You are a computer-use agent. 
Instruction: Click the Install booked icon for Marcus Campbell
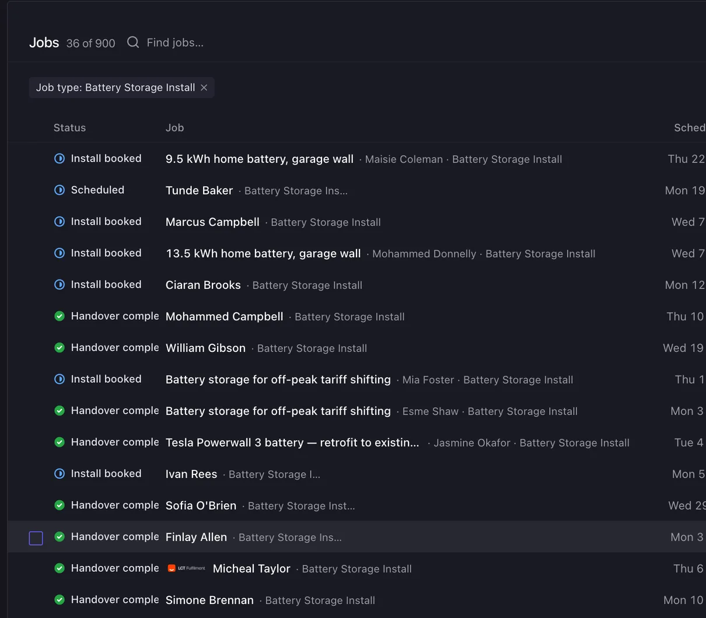60,222
